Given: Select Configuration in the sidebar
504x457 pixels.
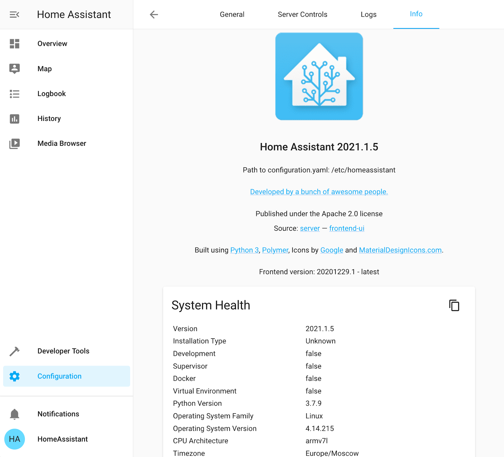Looking at the screenshot, I should click(66, 376).
